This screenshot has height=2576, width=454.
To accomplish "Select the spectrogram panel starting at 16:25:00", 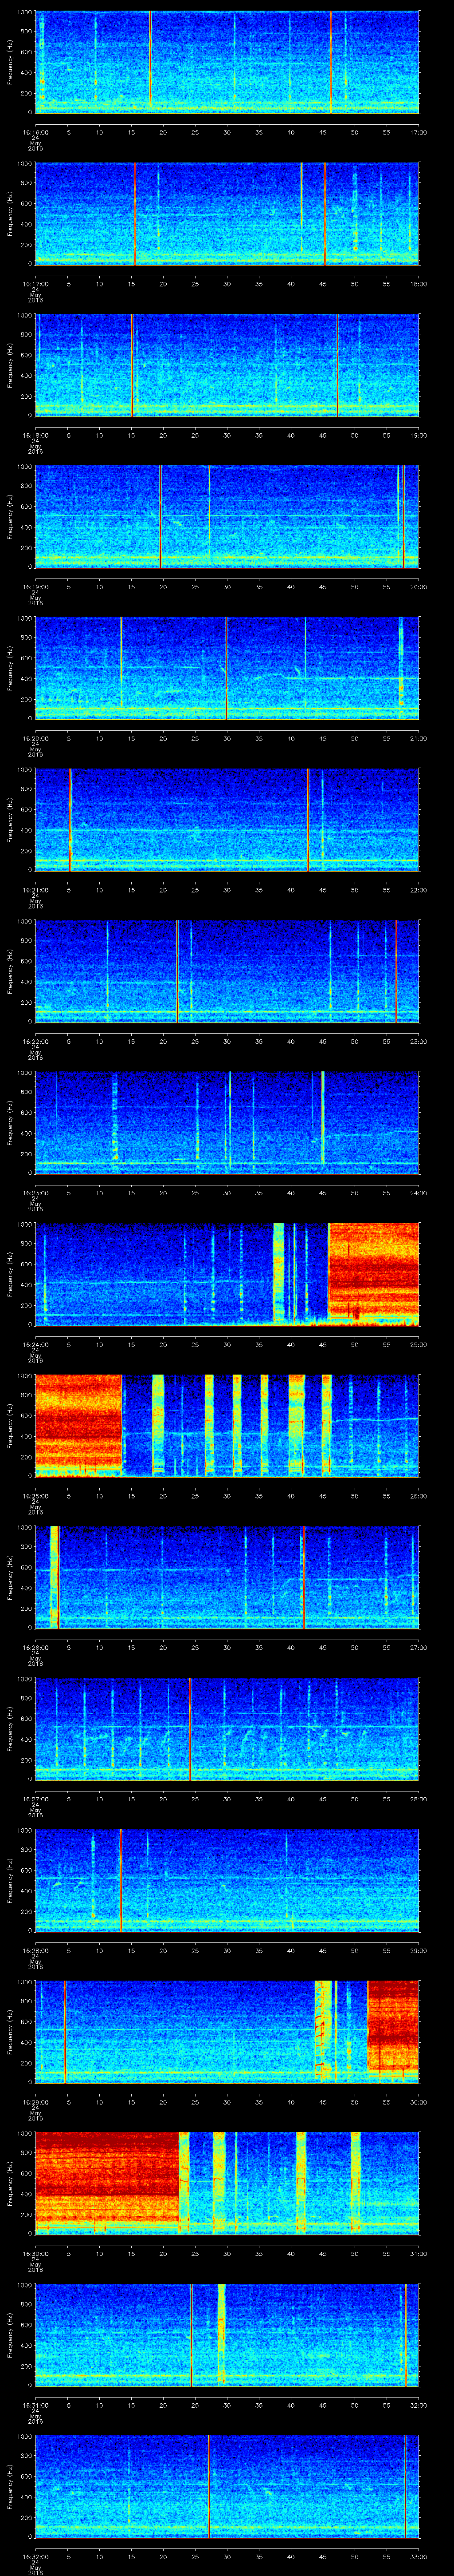I will pyautogui.click(x=227, y=1425).
